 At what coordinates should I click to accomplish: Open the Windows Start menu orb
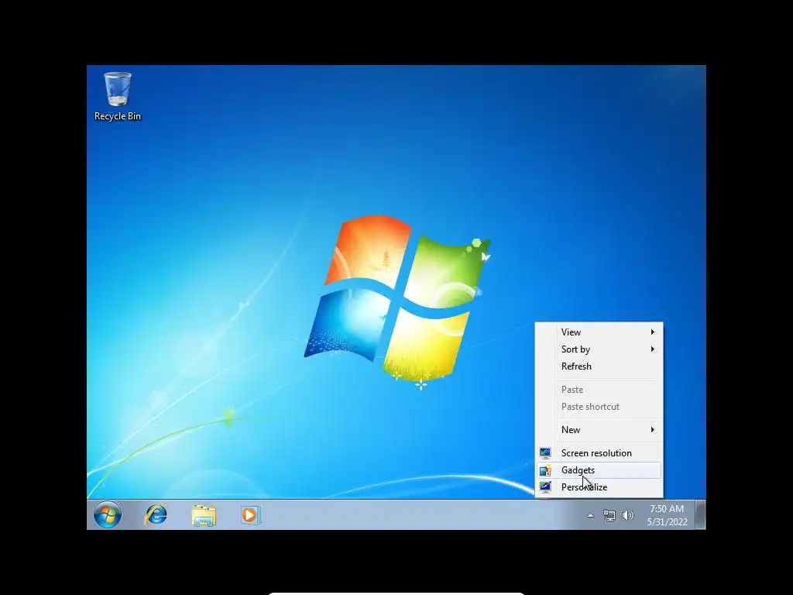(108, 515)
